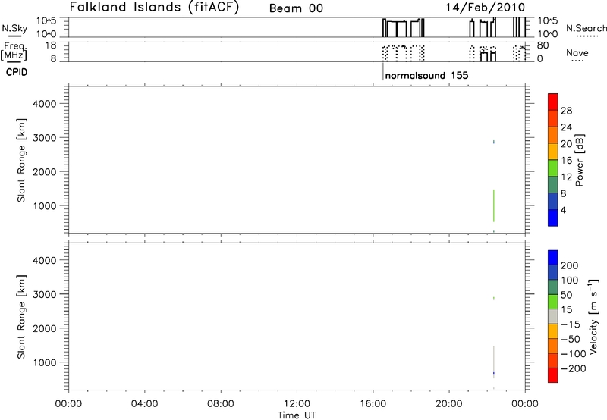Click the bright blue bottom Power colorbar swatch
This screenshot has height=420, width=607.
click(x=553, y=218)
